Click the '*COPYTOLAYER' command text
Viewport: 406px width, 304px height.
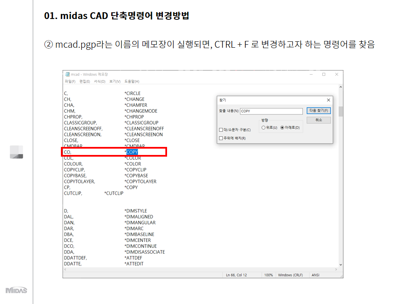[x=140, y=182]
